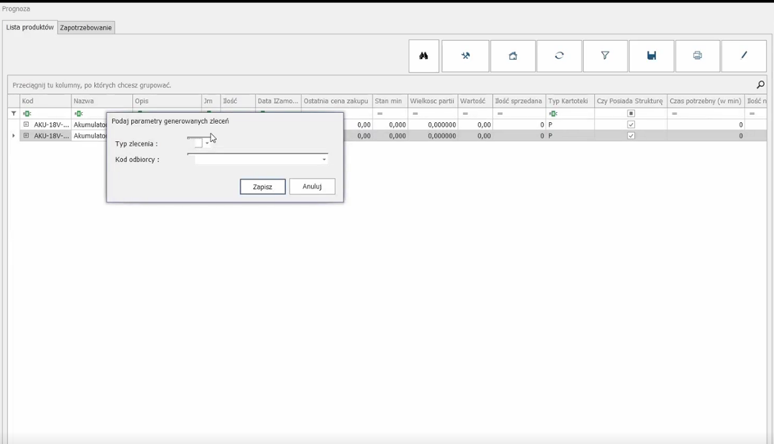Select the Lista produktów tab
774x444 pixels.
point(30,27)
